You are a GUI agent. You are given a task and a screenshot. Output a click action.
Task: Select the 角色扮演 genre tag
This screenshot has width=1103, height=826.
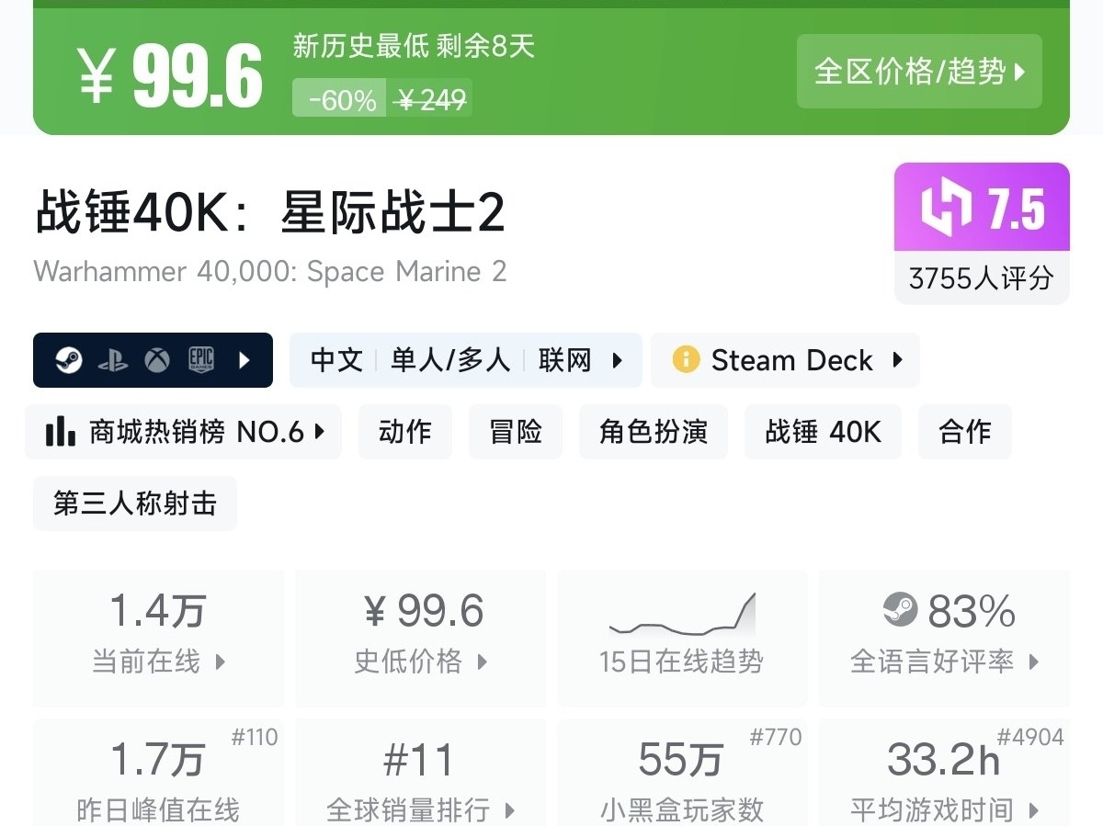(654, 432)
